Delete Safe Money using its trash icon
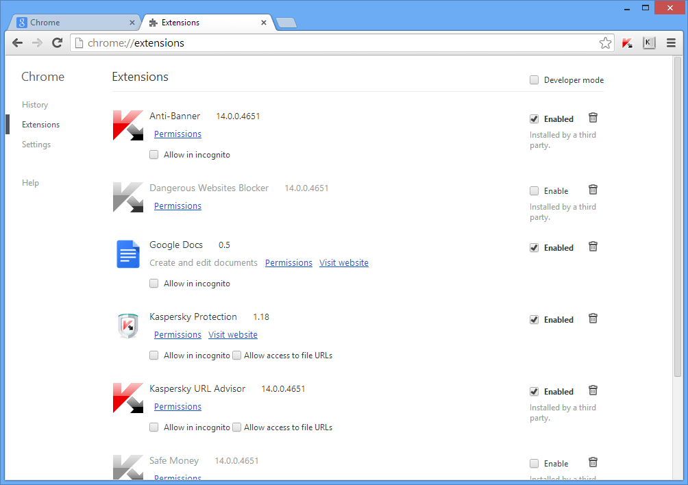The height and width of the screenshot is (485, 688). tap(593, 462)
